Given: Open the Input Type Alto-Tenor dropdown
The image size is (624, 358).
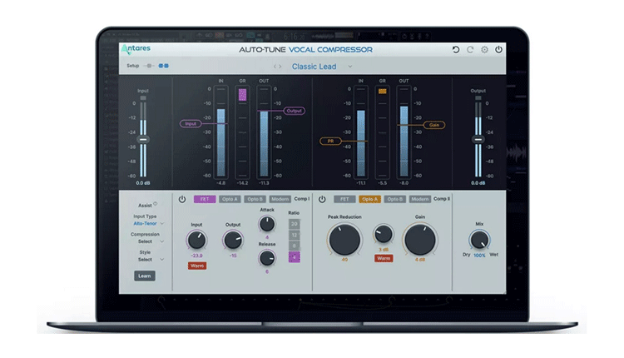Looking at the screenshot, I should click(x=150, y=223).
